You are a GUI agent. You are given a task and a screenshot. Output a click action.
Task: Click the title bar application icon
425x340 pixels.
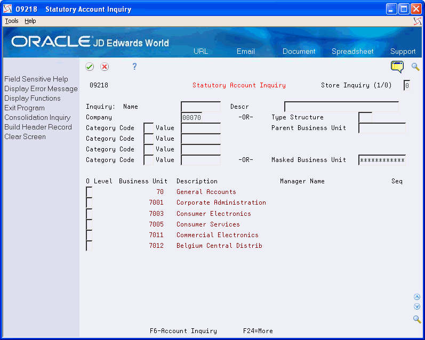7,9
